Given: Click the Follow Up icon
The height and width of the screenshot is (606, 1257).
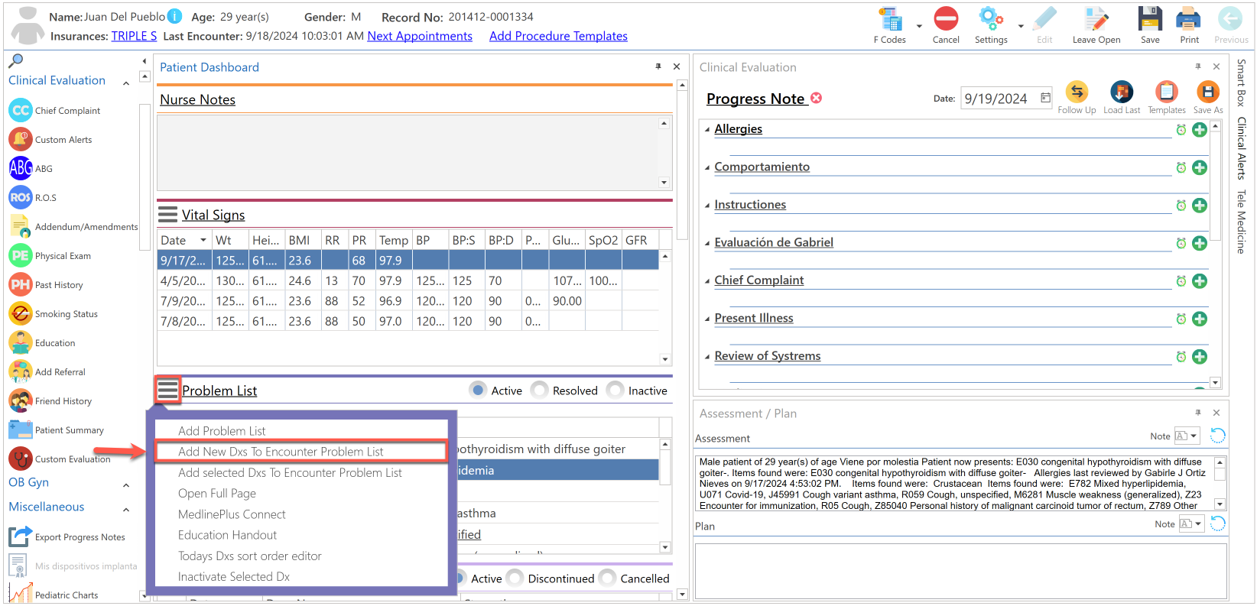Looking at the screenshot, I should [x=1077, y=92].
